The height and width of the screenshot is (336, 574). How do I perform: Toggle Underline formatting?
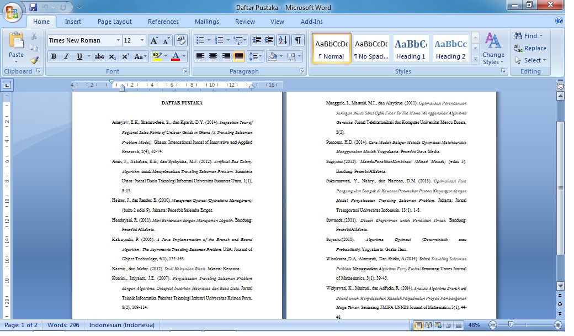[x=79, y=56]
